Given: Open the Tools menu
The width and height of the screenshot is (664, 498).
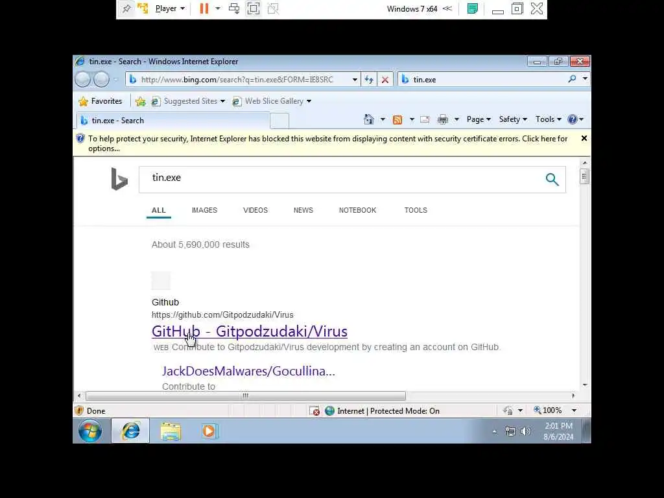Looking at the screenshot, I should coord(548,119).
